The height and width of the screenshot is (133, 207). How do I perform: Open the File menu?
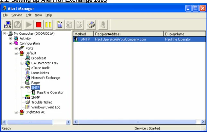point(5,15)
